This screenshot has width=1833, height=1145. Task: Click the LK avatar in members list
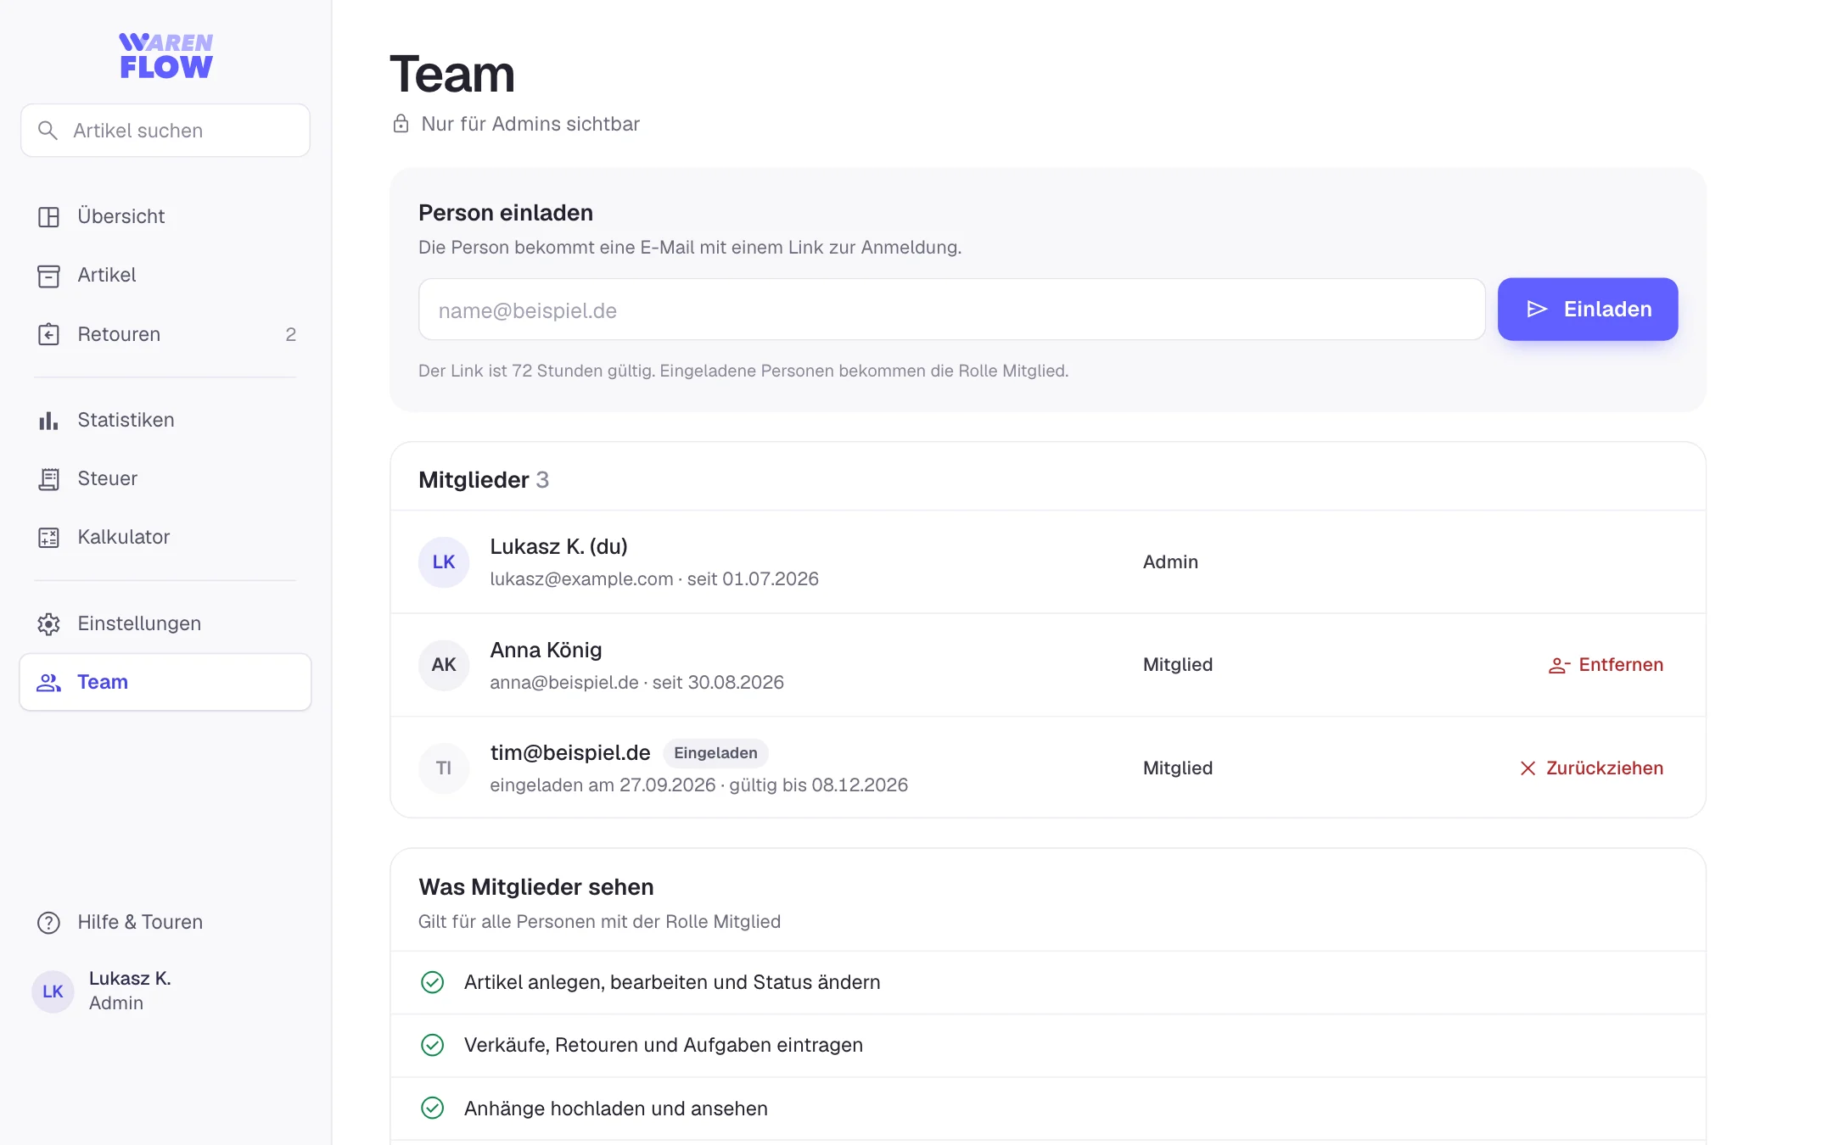444,562
